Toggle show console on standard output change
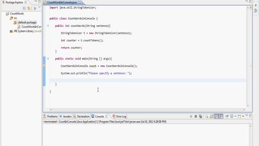This screenshot has width=259, height=146. tap(216, 116)
